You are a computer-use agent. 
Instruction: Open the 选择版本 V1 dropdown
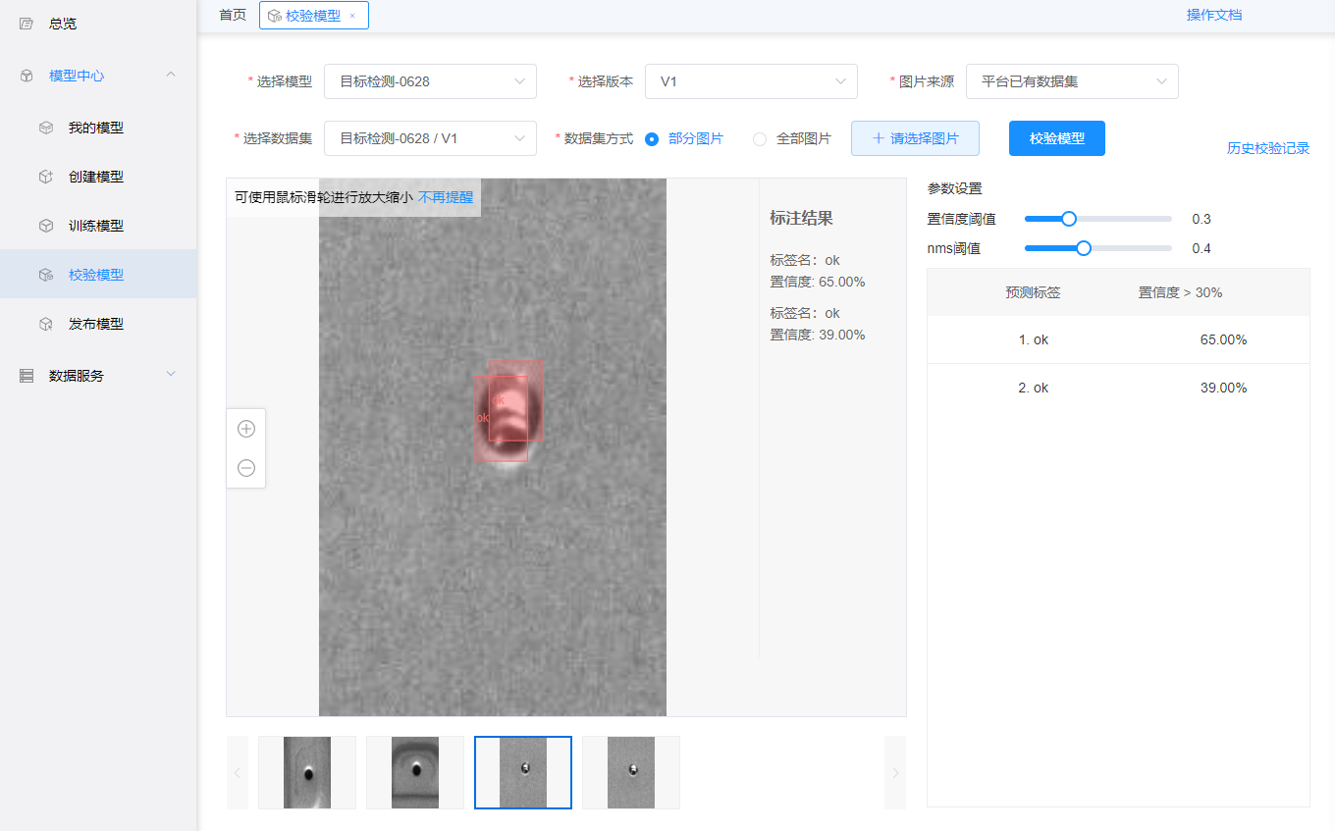tap(751, 81)
